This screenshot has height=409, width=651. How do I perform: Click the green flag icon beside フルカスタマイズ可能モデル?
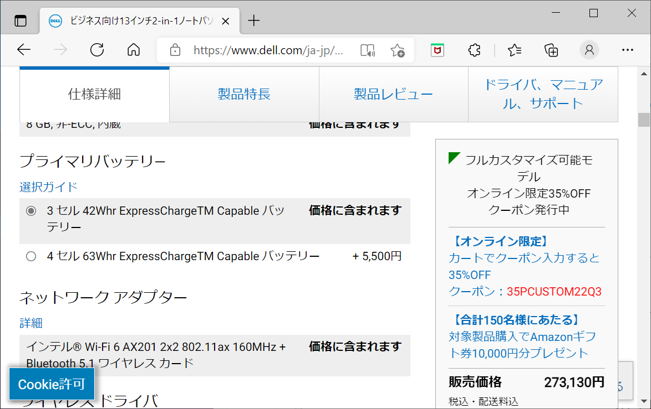[454, 158]
